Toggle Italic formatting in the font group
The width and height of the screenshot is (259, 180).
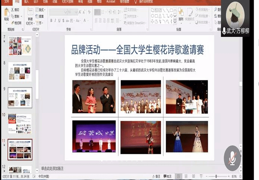pos(56,21)
